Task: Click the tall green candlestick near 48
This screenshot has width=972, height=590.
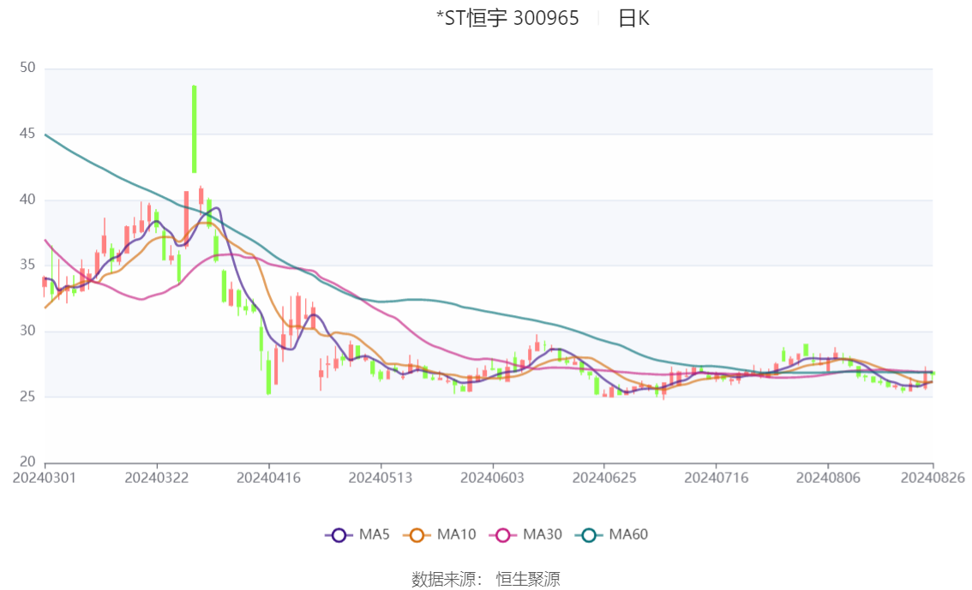Action: tap(195, 128)
